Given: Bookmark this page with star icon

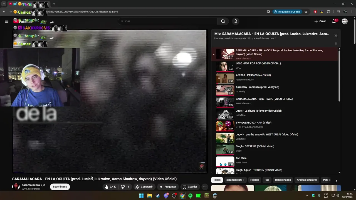Looking at the screenshot, I should [306, 12].
